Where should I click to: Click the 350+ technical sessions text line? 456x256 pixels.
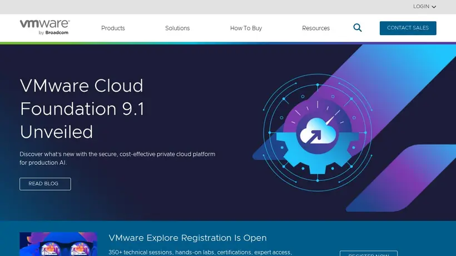pos(200,252)
